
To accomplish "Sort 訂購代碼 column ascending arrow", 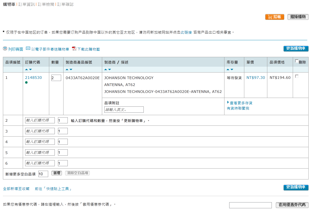I will (26, 69).
